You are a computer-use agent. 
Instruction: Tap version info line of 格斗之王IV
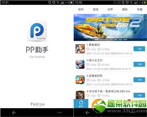109,69
